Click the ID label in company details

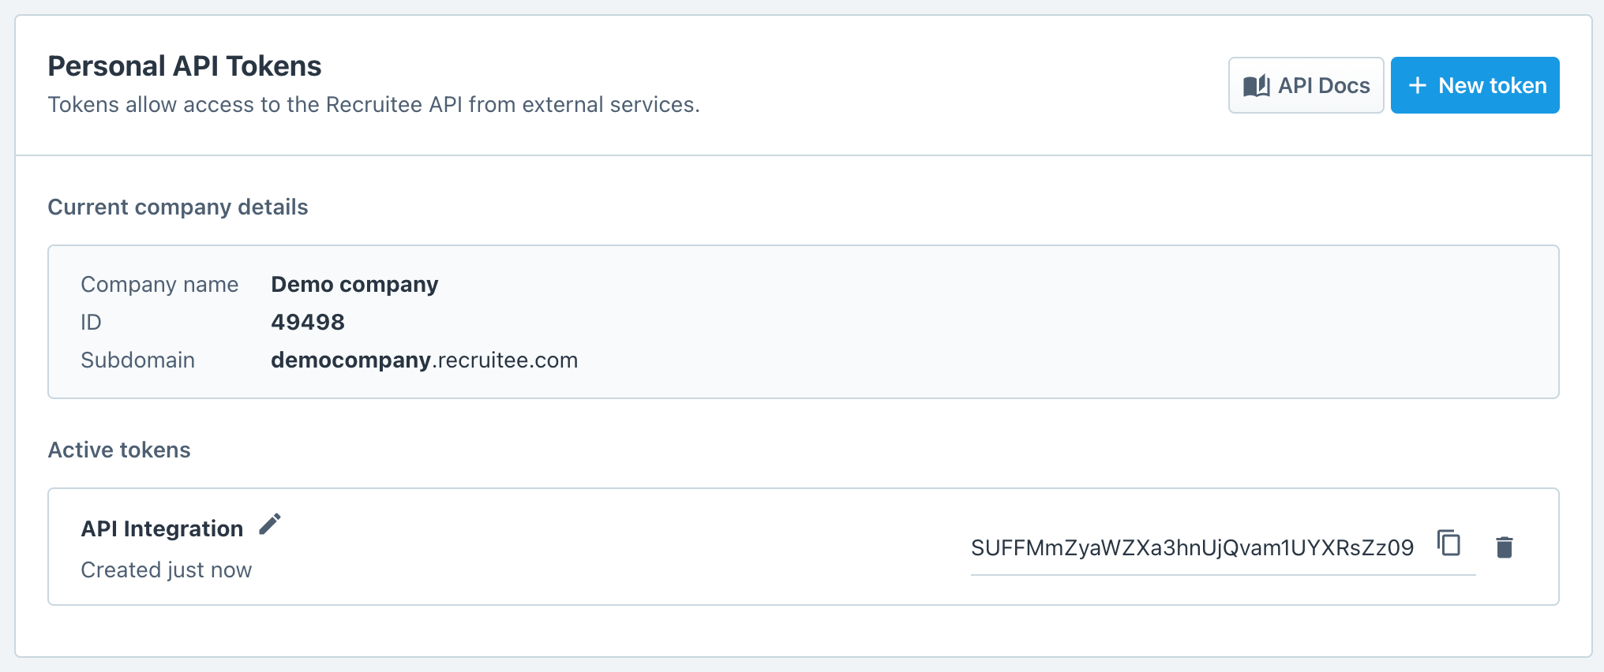coord(92,322)
